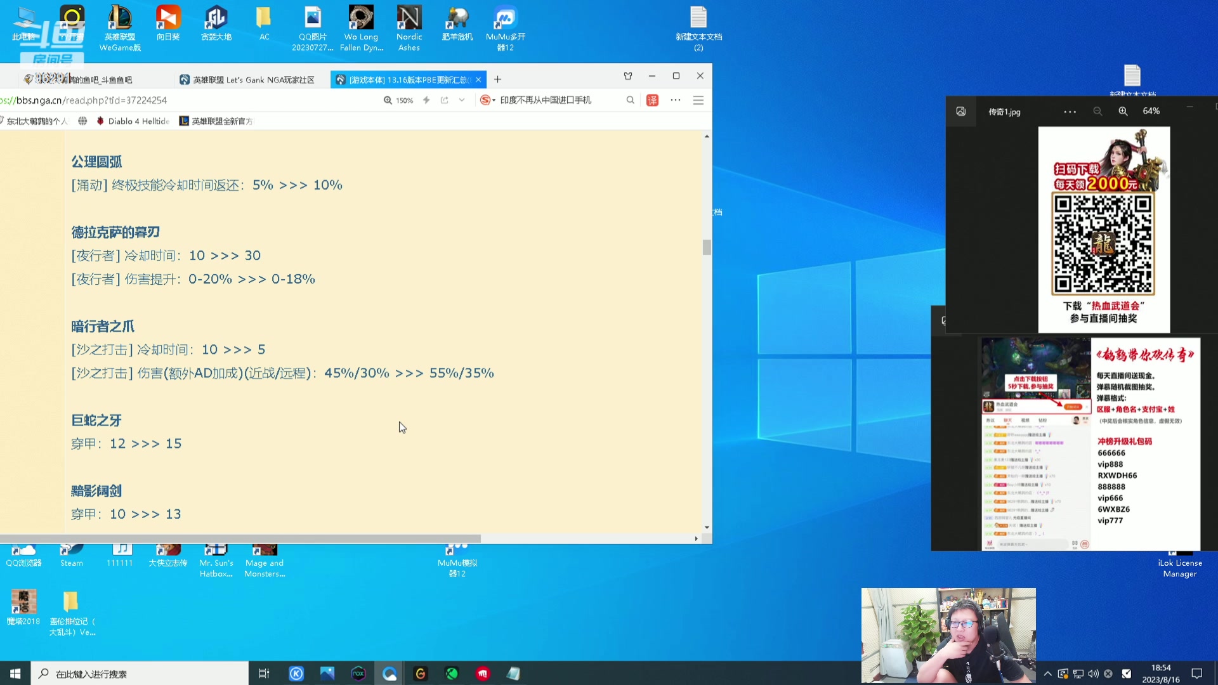This screenshot has width=1218, height=685.
Task: Toggle the volume speaker in system tray
Action: pyautogui.click(x=1093, y=674)
